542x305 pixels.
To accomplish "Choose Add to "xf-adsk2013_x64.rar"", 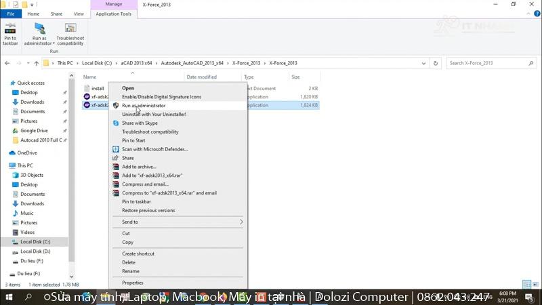I will point(178,176).
